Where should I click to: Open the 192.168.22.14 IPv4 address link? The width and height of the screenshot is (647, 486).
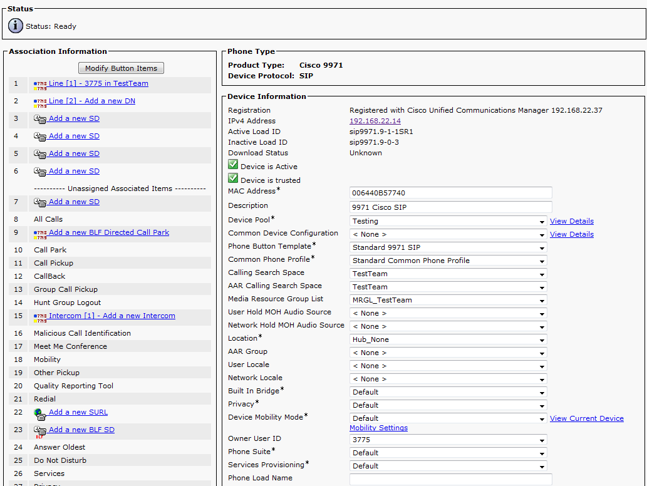375,121
